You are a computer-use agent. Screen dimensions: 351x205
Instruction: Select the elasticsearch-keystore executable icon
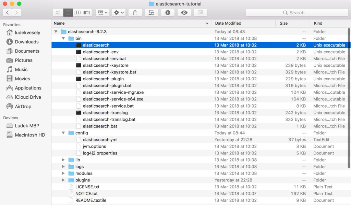(78, 65)
